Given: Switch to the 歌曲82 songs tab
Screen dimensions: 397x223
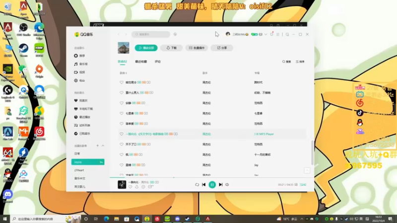Looking at the screenshot, I should pos(122,61).
